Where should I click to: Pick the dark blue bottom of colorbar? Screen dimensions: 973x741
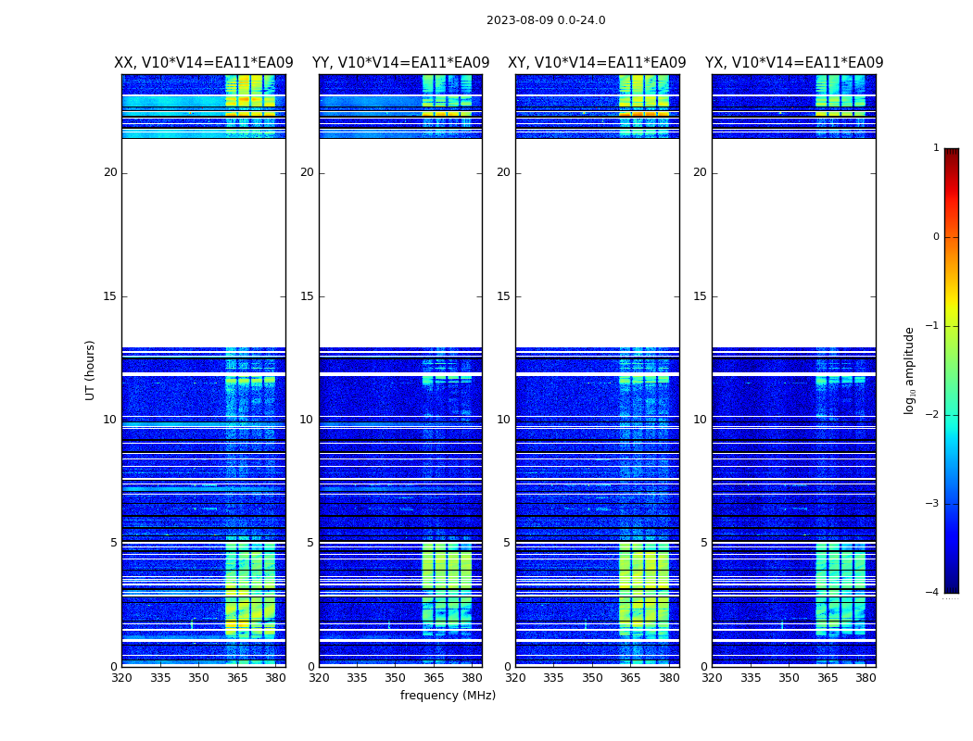coord(951,585)
